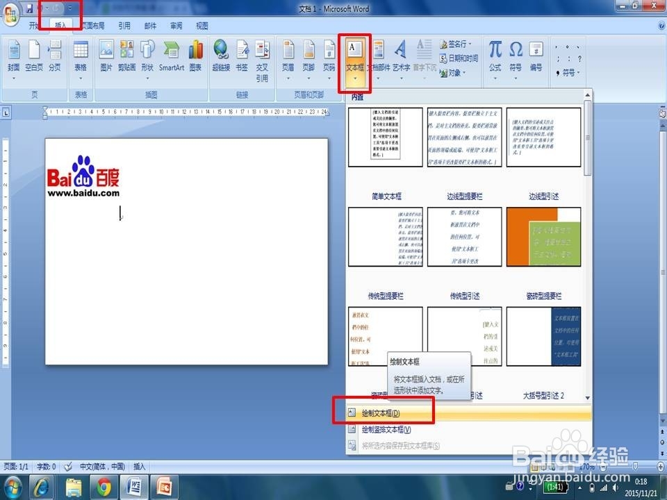667x500 pixels.
Task: Pick the 传统型提要栏 text box style
Action: [x=386, y=237]
